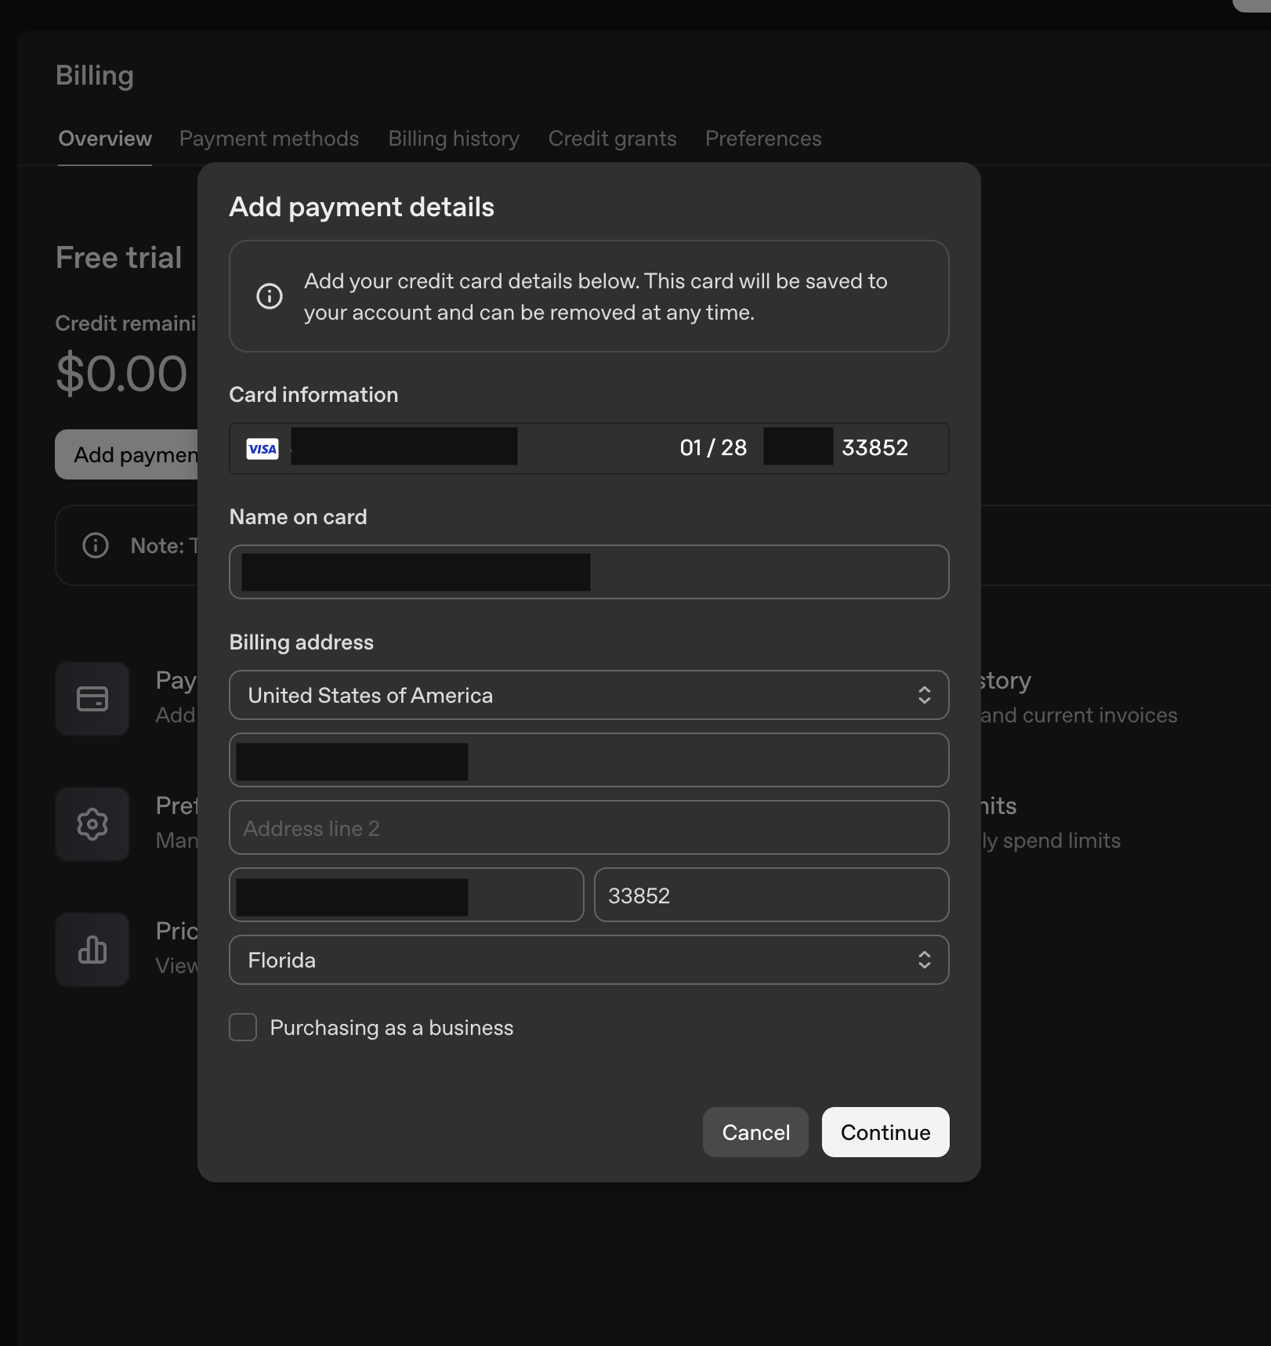Select the Overview tab
This screenshot has height=1346, width=1271.
[x=105, y=139]
